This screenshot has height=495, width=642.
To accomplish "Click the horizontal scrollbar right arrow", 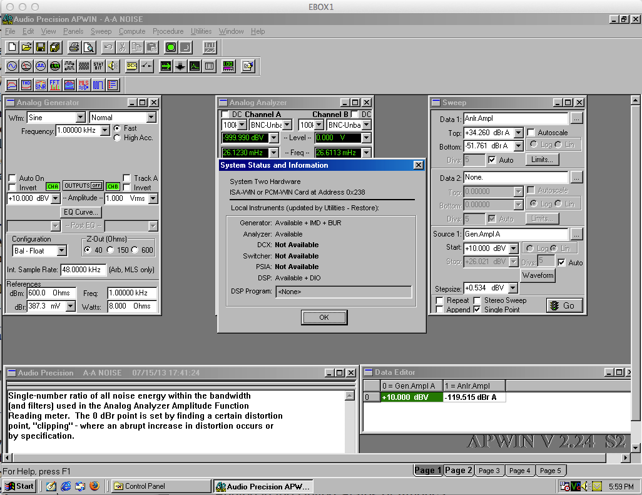I will click(626, 457).
